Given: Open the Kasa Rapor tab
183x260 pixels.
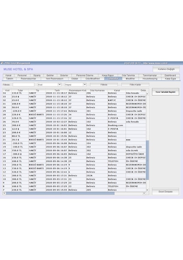Looking at the screenshot, I should pyautogui.click(x=108, y=75).
